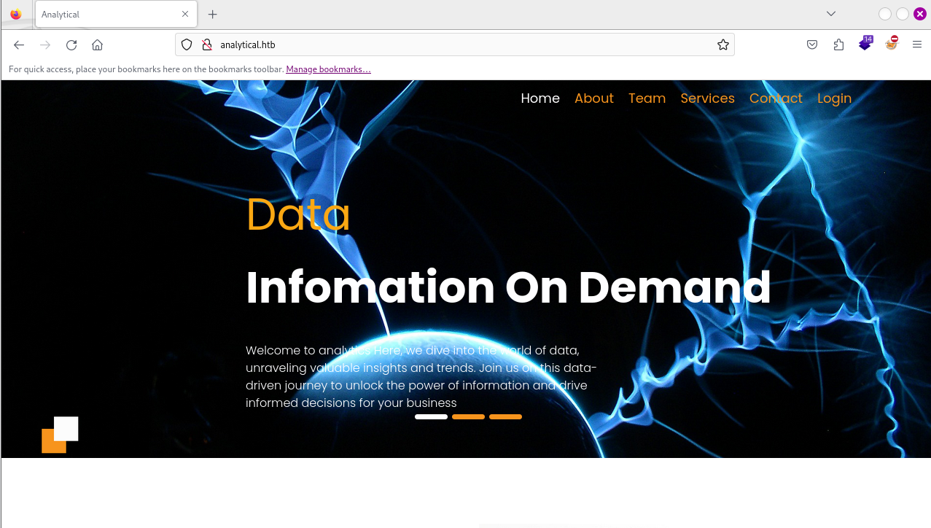The width and height of the screenshot is (931, 528).
Task: Open the Extensions puzzle icon
Action: (838, 45)
